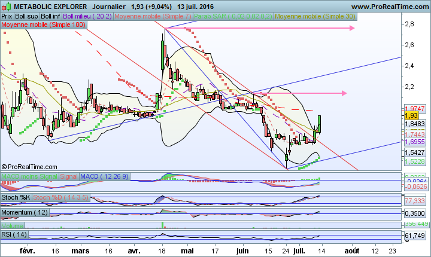This screenshot has height=257, width=431.
Task: Click the red Signal label in the MACD panel
Action: pyautogui.click(x=69, y=176)
